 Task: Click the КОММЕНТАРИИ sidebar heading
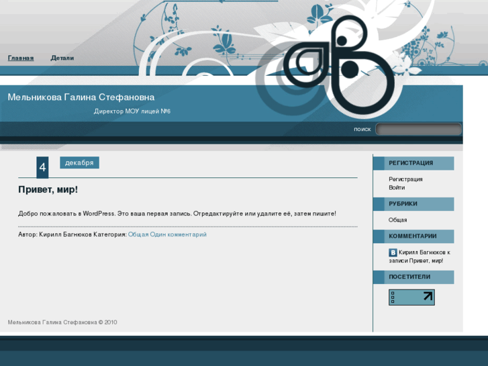413,236
